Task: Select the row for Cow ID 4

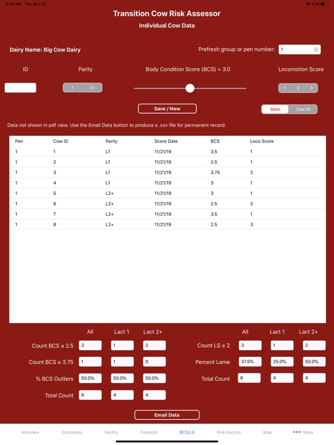Action: pyautogui.click(x=168, y=183)
